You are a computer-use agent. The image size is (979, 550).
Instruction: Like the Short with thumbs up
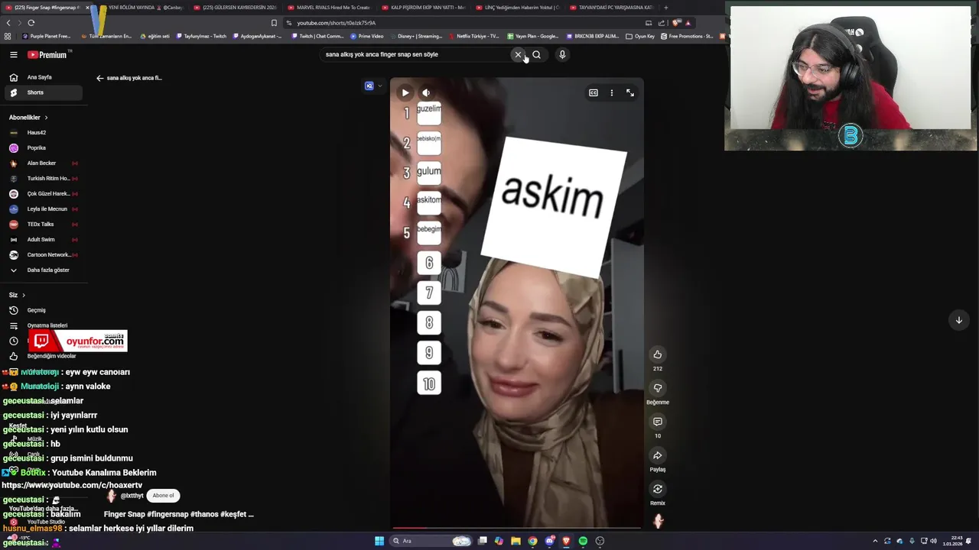click(x=657, y=354)
